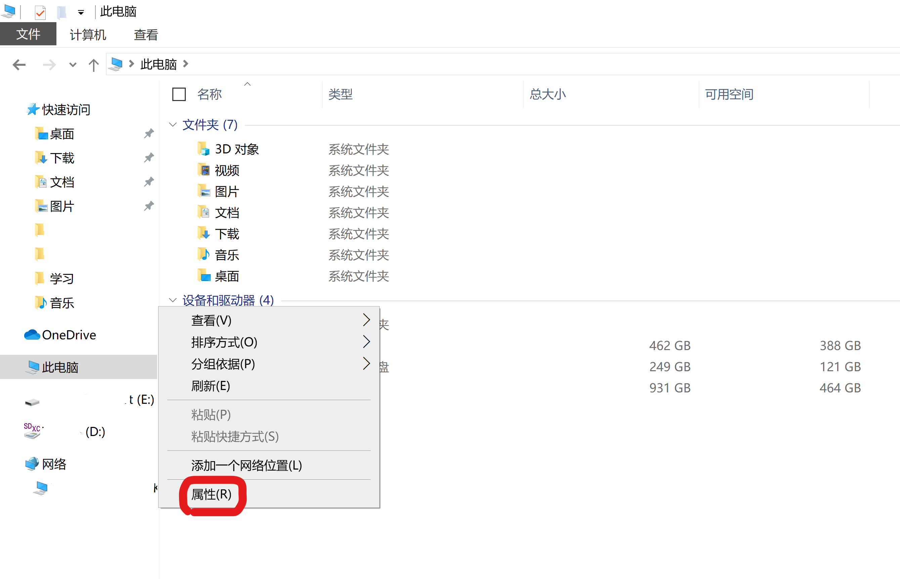Click the 3D 对象 folder icon
Viewport: 900px width, 579px height.
click(x=204, y=149)
